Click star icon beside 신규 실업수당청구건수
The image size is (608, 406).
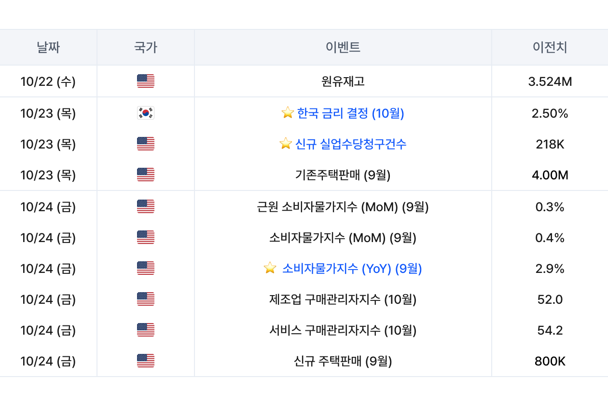coord(286,144)
